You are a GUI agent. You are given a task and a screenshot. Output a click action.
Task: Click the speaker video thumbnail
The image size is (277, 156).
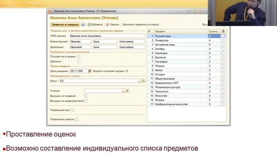click(x=242, y=13)
